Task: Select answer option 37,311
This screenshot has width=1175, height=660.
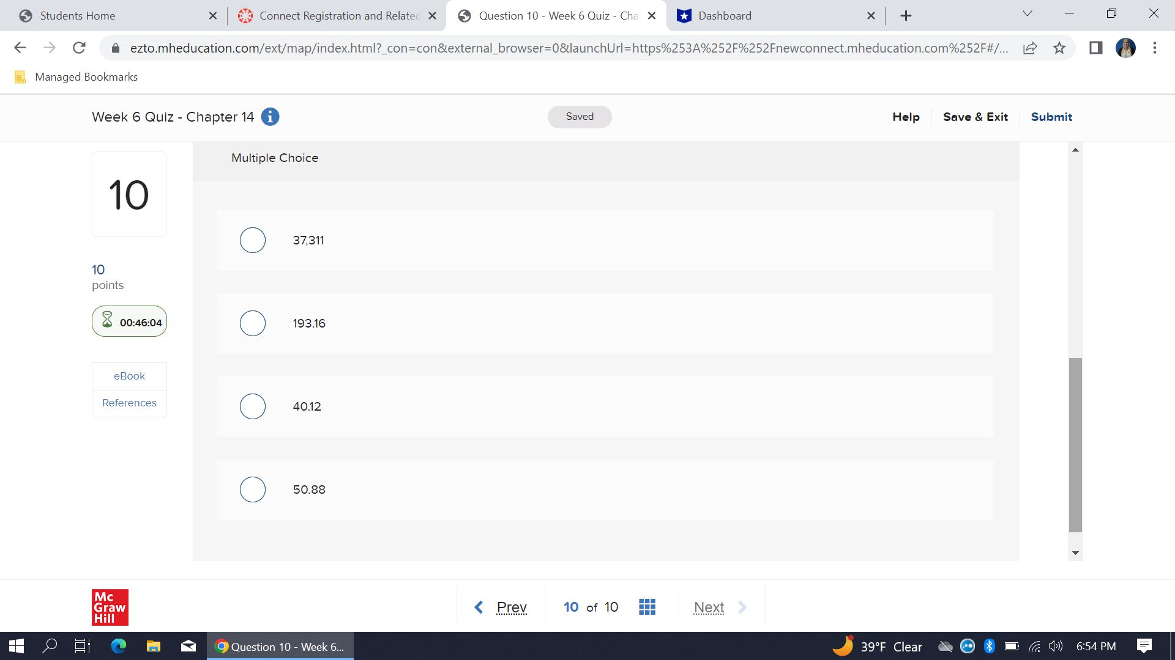Action: coord(253,240)
